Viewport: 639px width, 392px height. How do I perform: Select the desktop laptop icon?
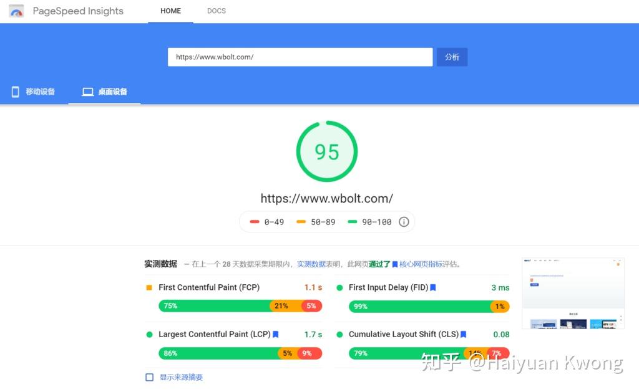click(x=87, y=92)
